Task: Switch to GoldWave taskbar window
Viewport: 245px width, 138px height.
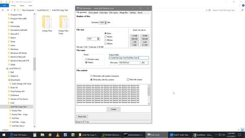Action: (x=203, y=135)
